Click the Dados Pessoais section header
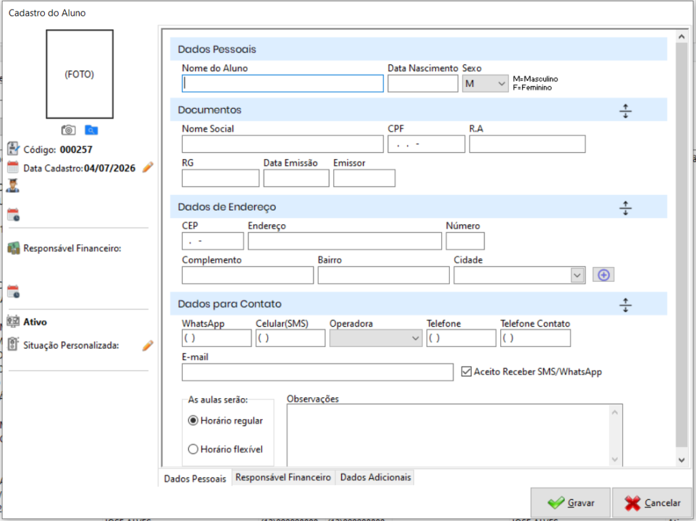696x521 pixels. click(x=419, y=50)
